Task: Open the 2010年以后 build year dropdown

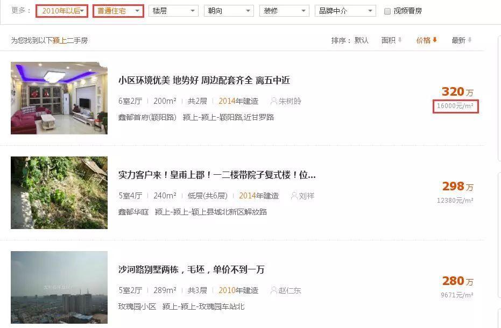Action: pyautogui.click(x=62, y=11)
